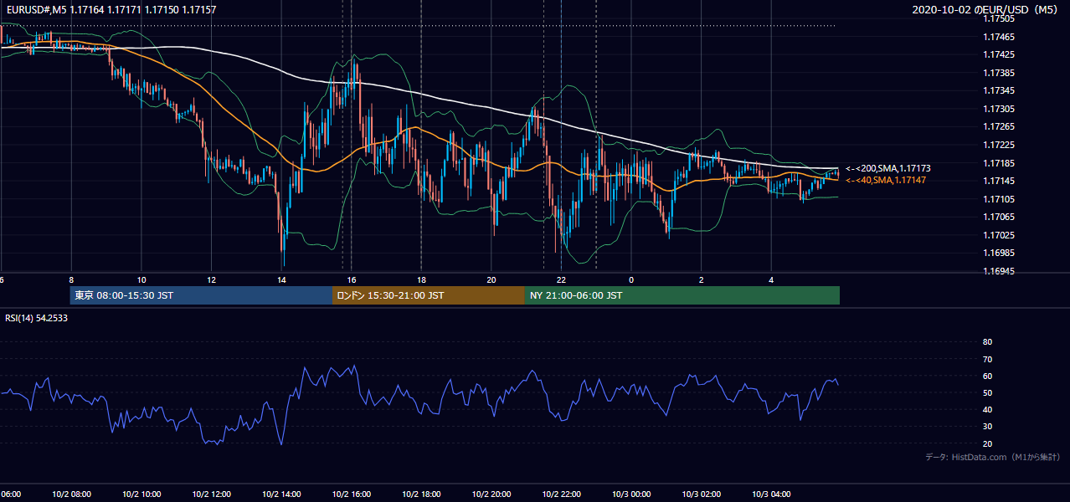Click the HistData.com data source credit
The height and width of the screenshot is (502, 1070).
pyautogui.click(x=993, y=457)
